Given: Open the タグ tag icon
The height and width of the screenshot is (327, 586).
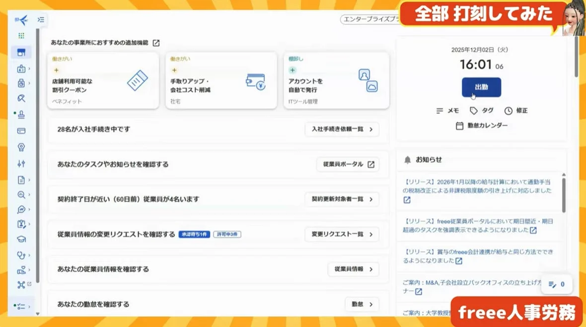Looking at the screenshot, I should point(473,110).
